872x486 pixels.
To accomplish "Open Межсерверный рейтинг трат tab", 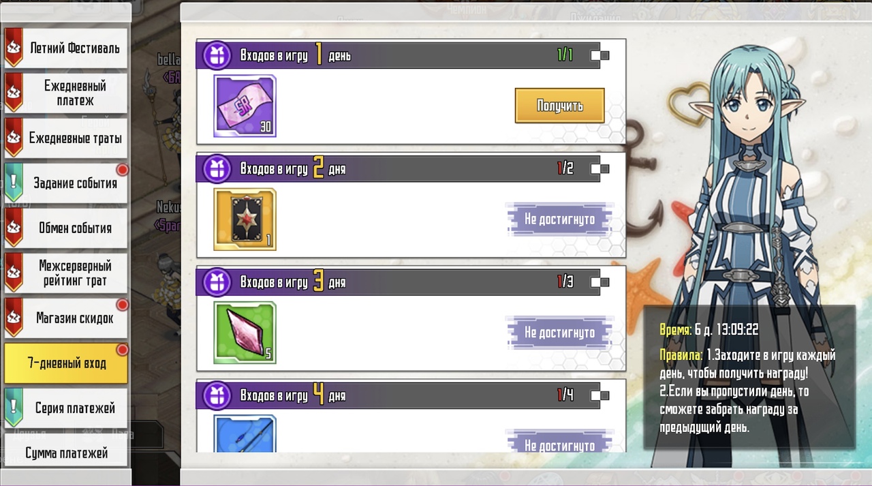I will tap(66, 273).
